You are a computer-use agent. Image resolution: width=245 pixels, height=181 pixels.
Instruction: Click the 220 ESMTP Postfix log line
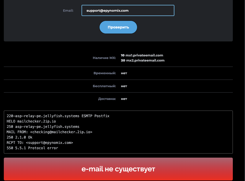pos(58,116)
